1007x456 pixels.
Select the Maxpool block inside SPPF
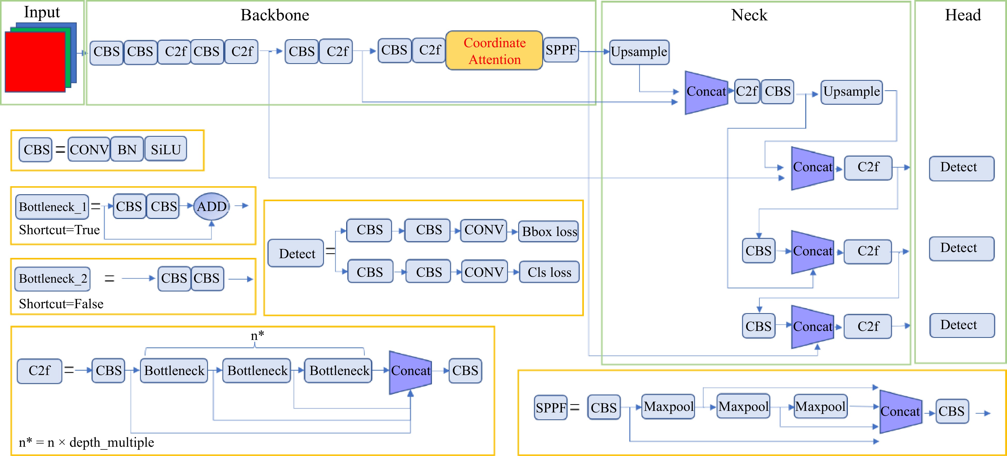tap(669, 407)
